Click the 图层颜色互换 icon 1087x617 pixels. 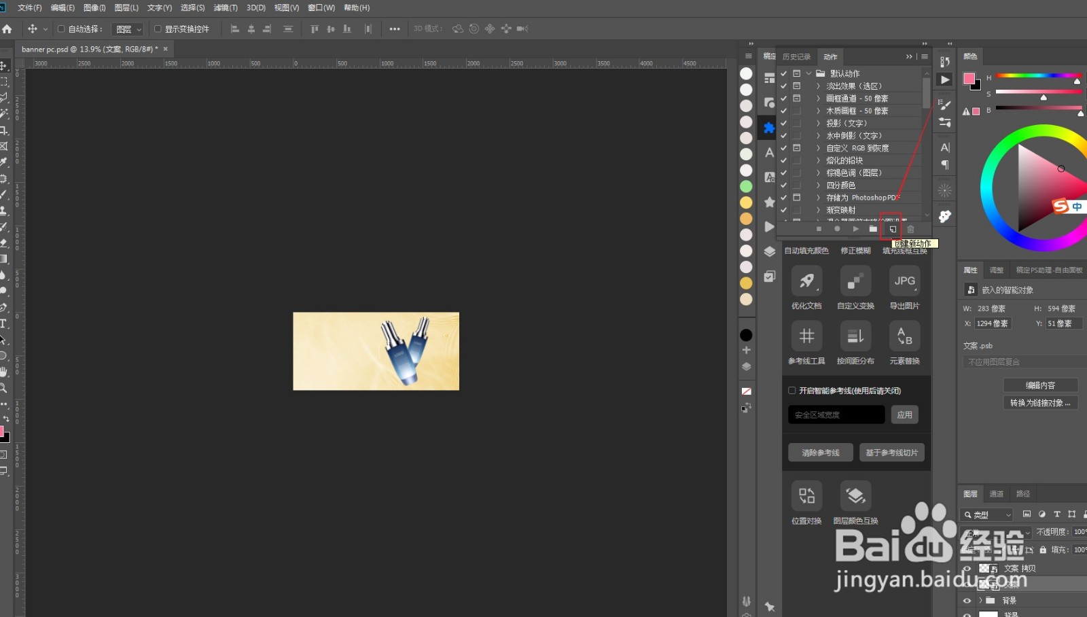(x=855, y=495)
